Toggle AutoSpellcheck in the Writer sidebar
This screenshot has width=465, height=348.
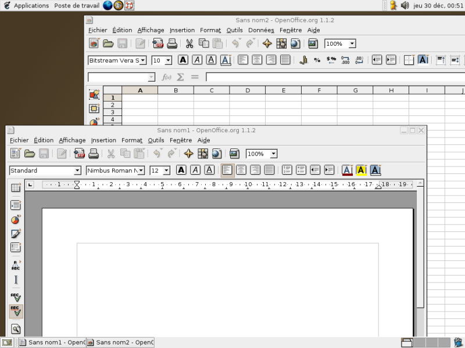(16, 311)
